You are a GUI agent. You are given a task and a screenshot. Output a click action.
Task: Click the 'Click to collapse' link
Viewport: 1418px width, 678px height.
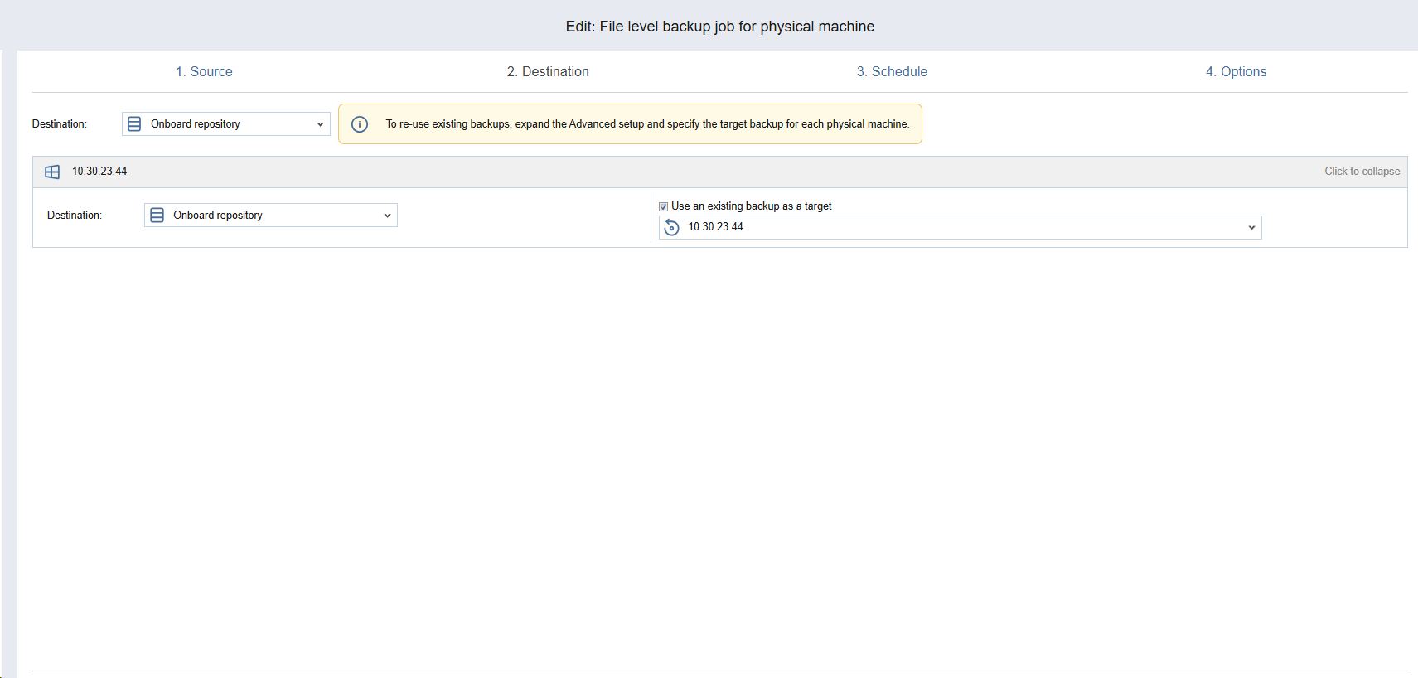(x=1362, y=172)
